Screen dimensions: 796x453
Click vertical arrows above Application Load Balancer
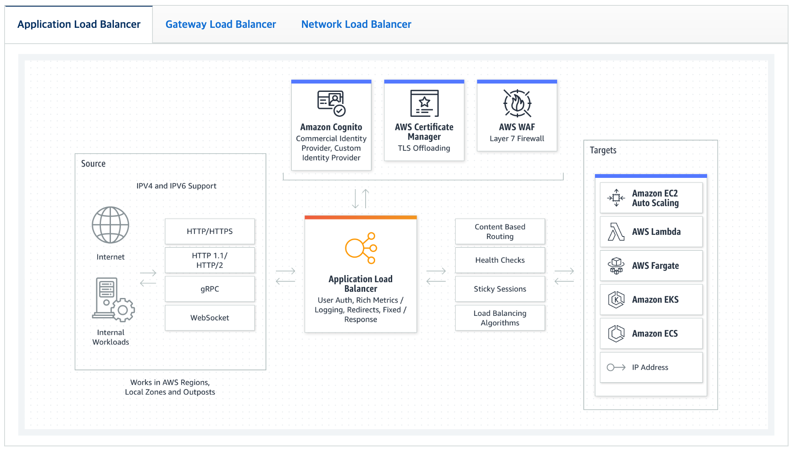[361, 199]
